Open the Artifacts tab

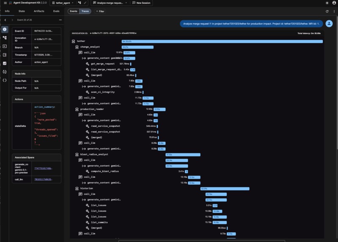click(39, 11)
